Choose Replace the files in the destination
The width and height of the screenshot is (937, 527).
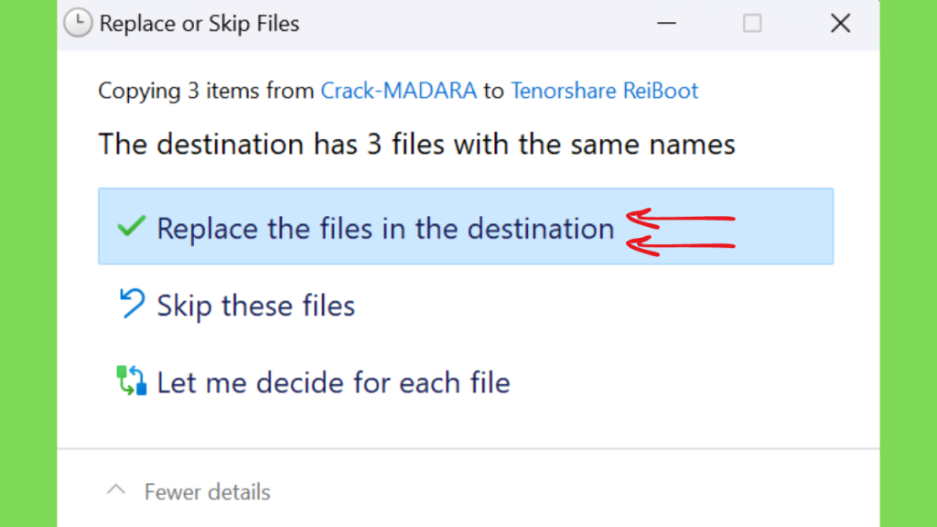click(385, 228)
